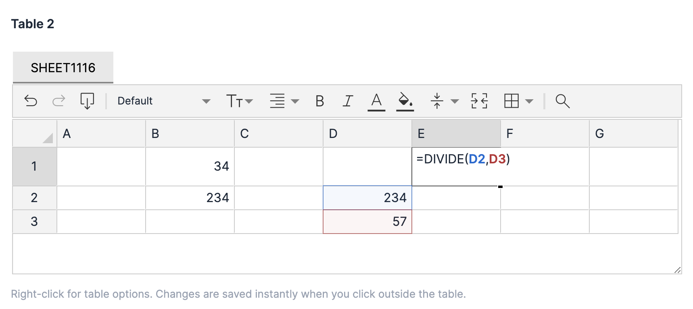Click the fill color bucket icon
This screenshot has width=693, height=309.
tap(405, 101)
